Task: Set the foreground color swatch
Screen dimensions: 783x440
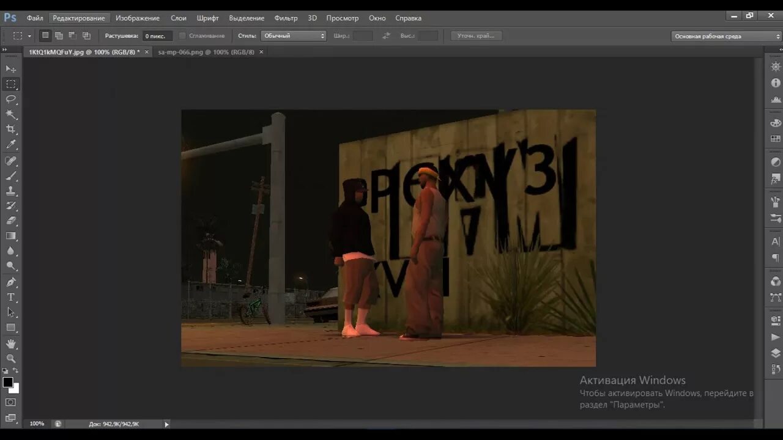Action: (8, 382)
